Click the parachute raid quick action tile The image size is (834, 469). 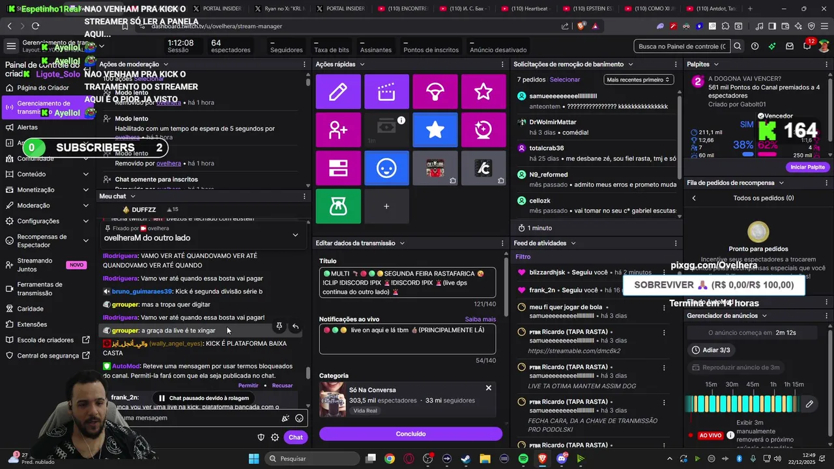(x=435, y=92)
